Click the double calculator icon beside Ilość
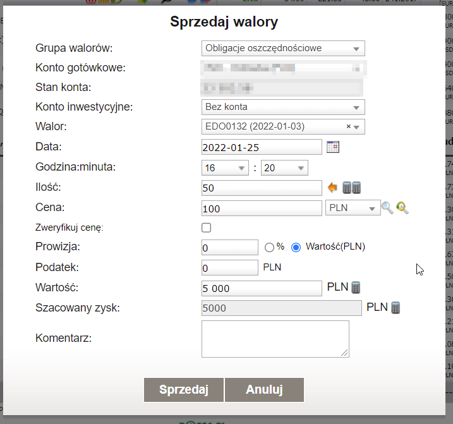 (351, 188)
